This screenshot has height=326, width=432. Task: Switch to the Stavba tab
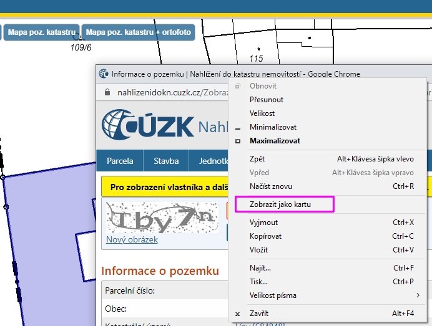[166, 161]
